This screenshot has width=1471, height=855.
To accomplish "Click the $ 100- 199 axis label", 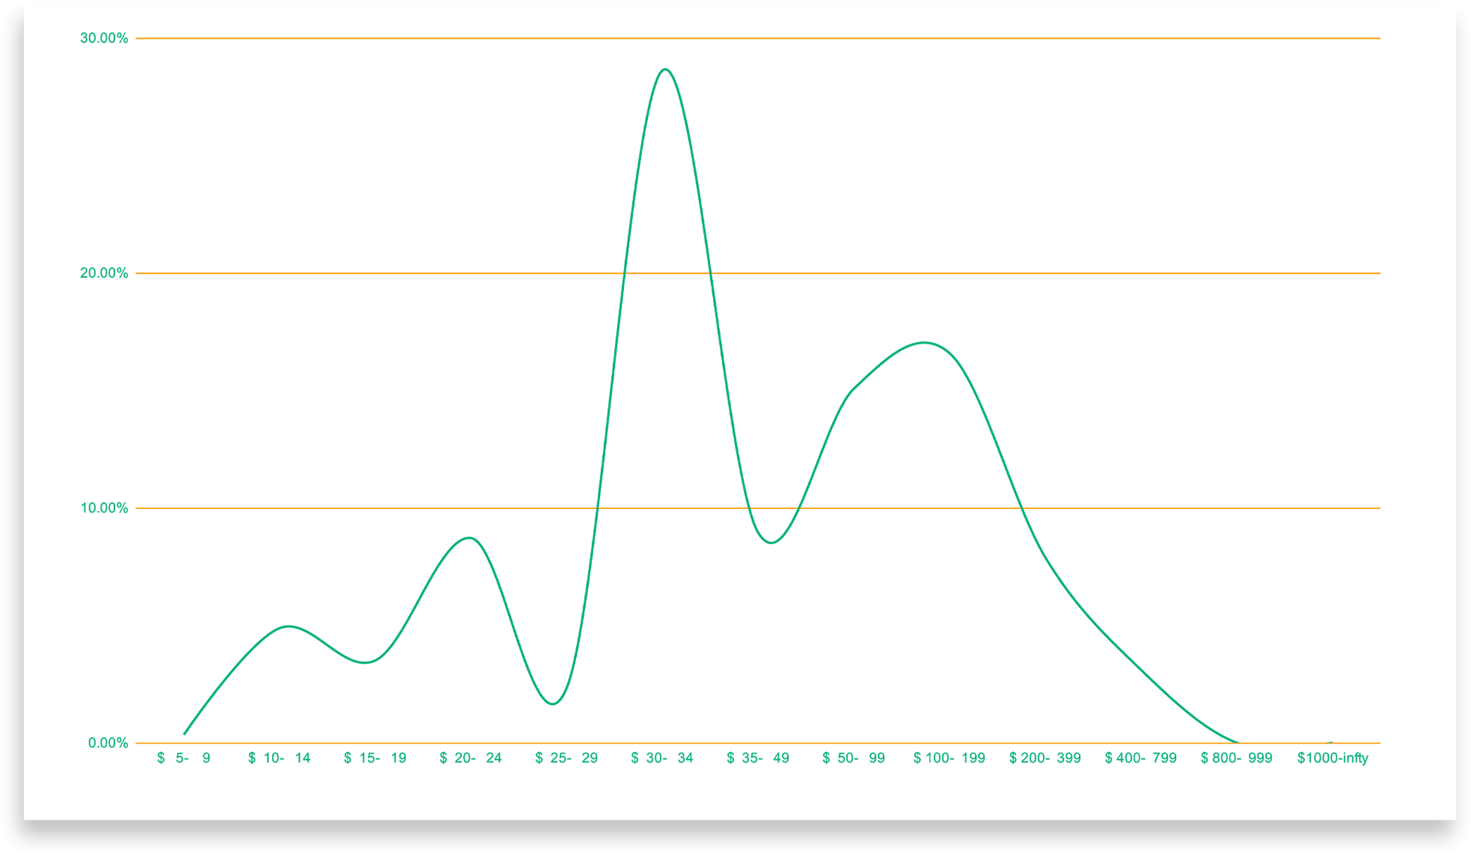I will pyautogui.click(x=949, y=758).
